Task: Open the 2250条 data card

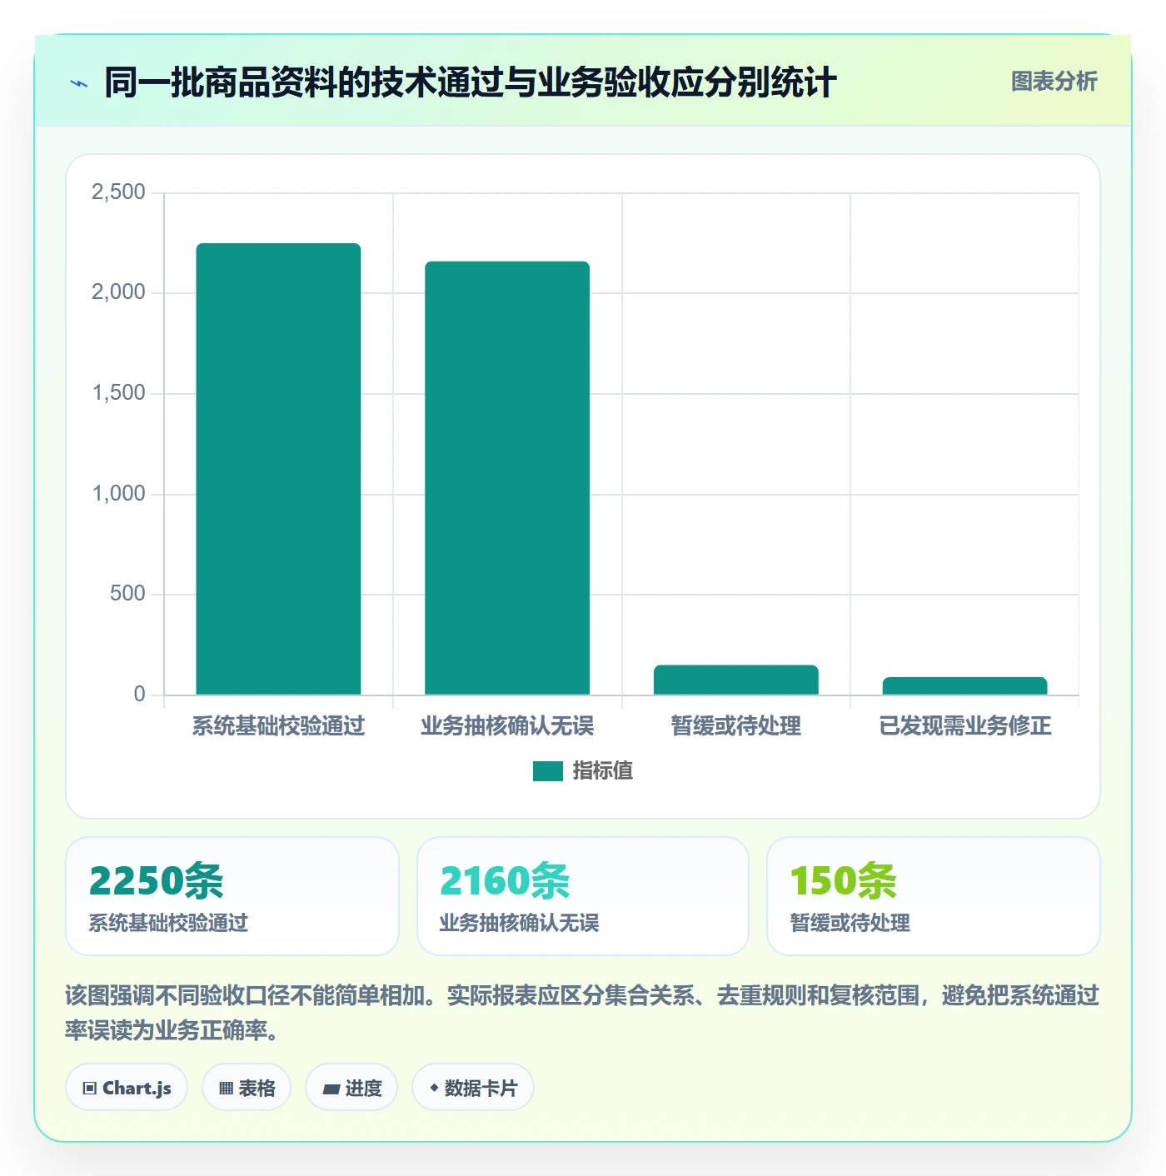Action: pyautogui.click(x=232, y=896)
